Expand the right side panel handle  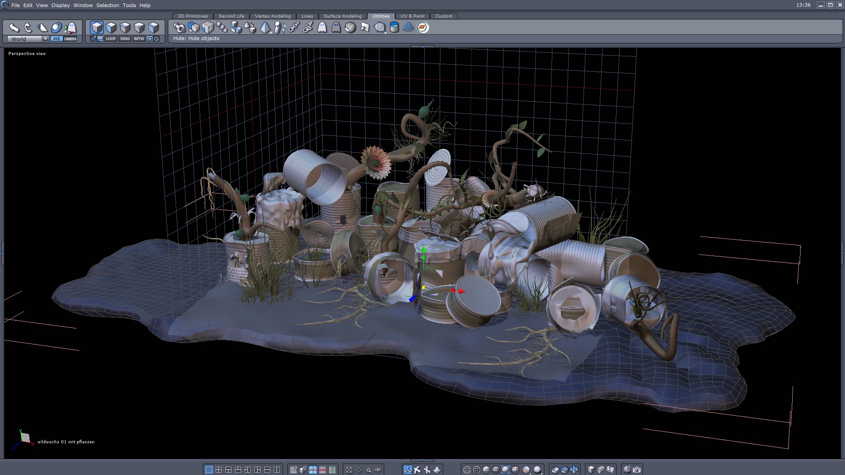pyautogui.click(x=842, y=253)
